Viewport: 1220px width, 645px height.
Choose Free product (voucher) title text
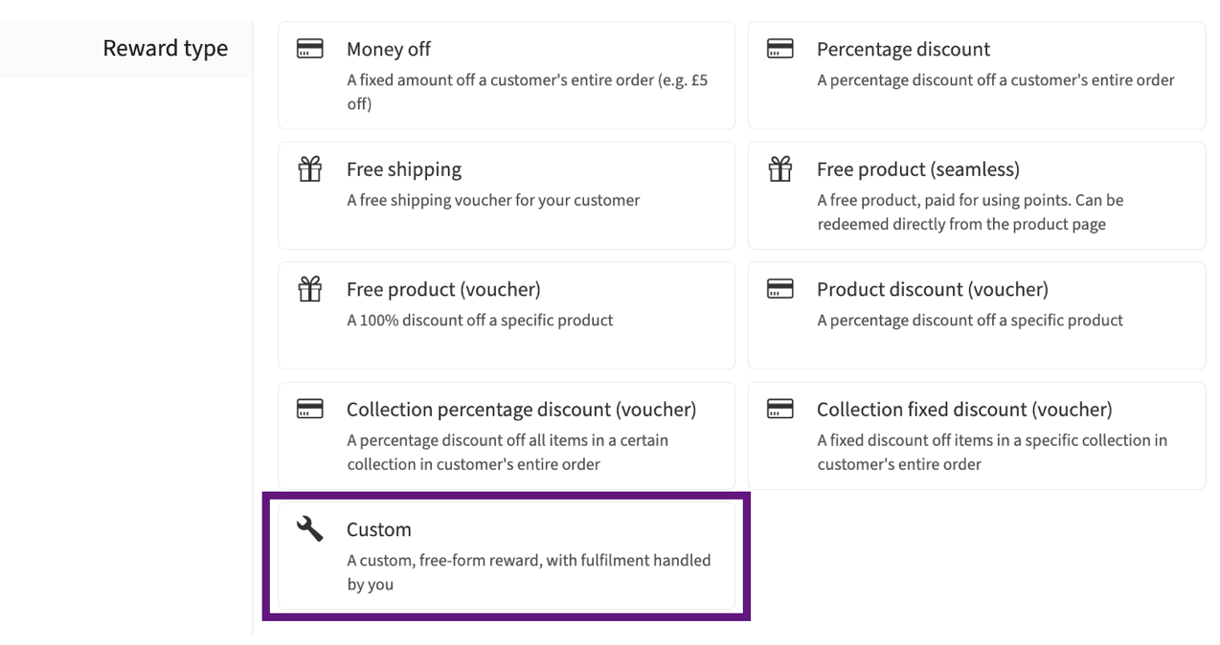coord(443,289)
